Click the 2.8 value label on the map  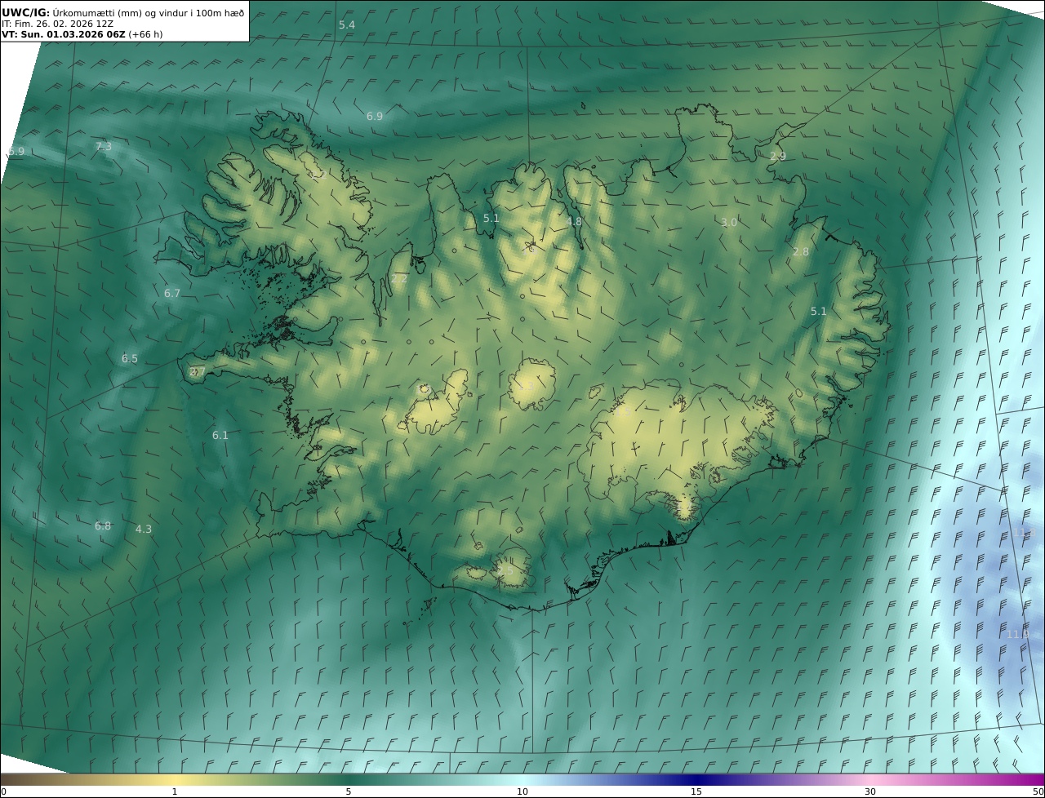click(x=801, y=252)
